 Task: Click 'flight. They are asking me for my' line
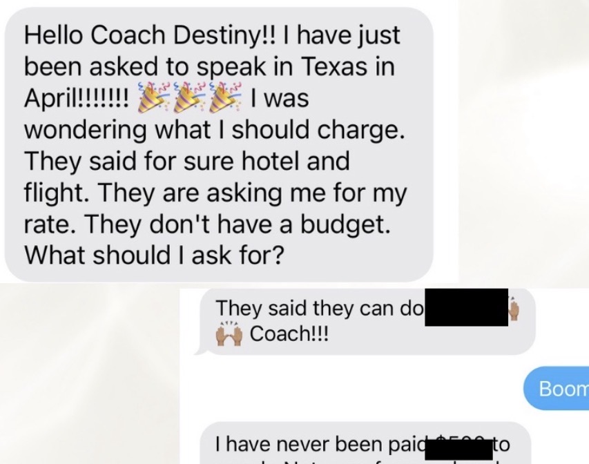pyautogui.click(x=215, y=193)
